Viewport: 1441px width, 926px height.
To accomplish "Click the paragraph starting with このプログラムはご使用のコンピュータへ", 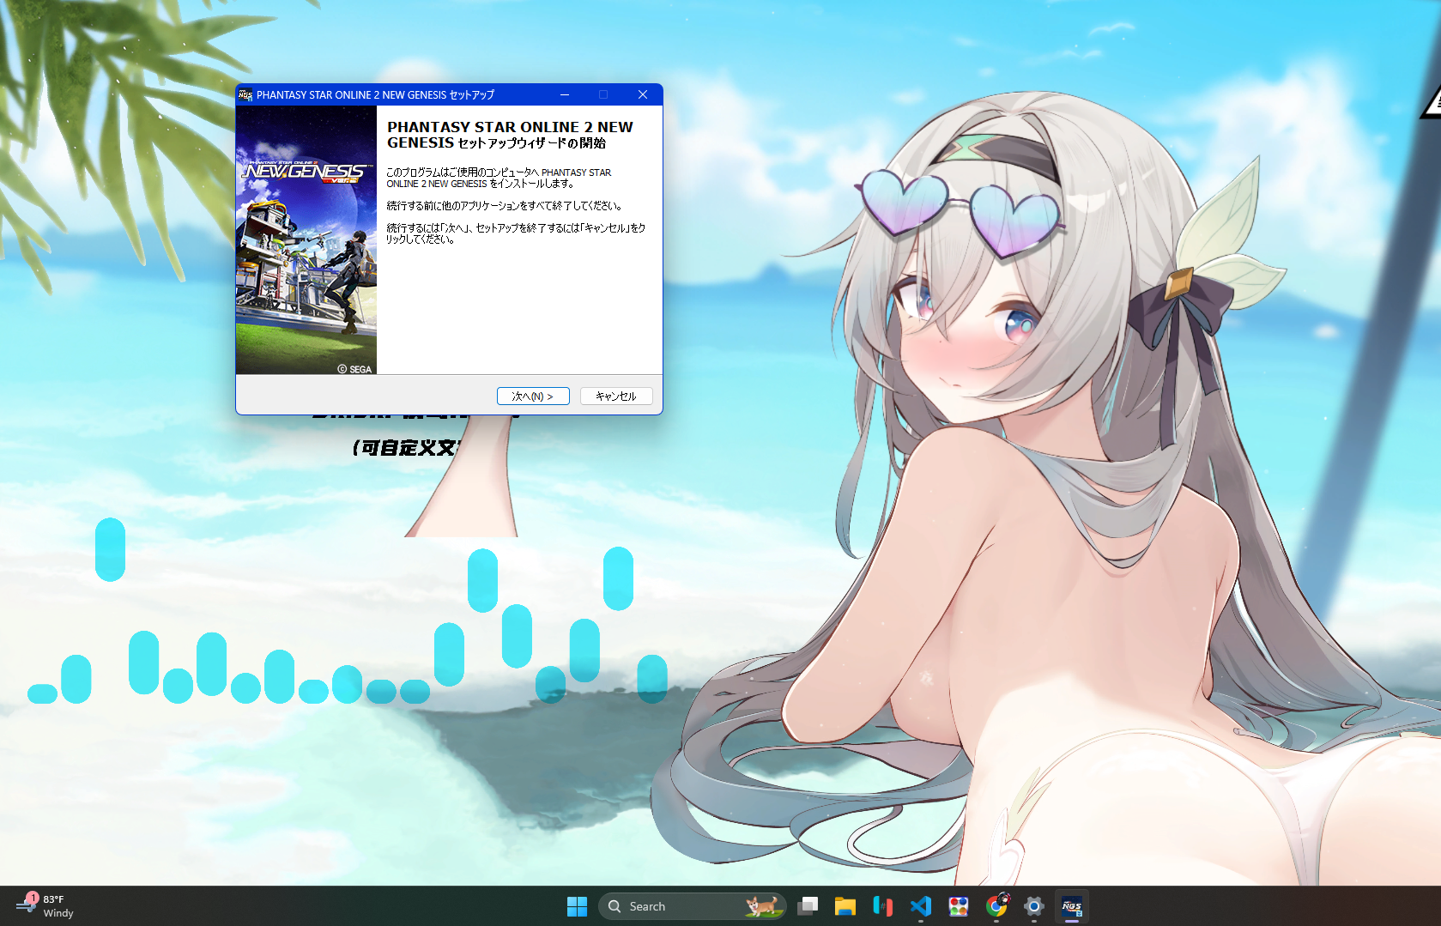I will pos(499,178).
